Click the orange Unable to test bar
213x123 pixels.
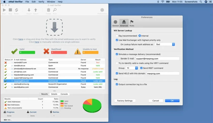90,52
